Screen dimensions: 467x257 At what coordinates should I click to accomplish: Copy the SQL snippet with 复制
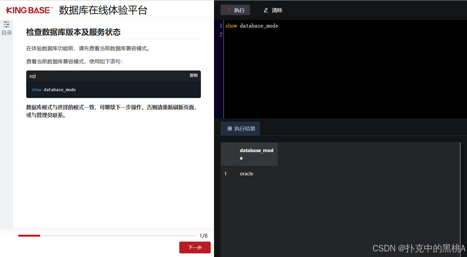[x=193, y=75]
